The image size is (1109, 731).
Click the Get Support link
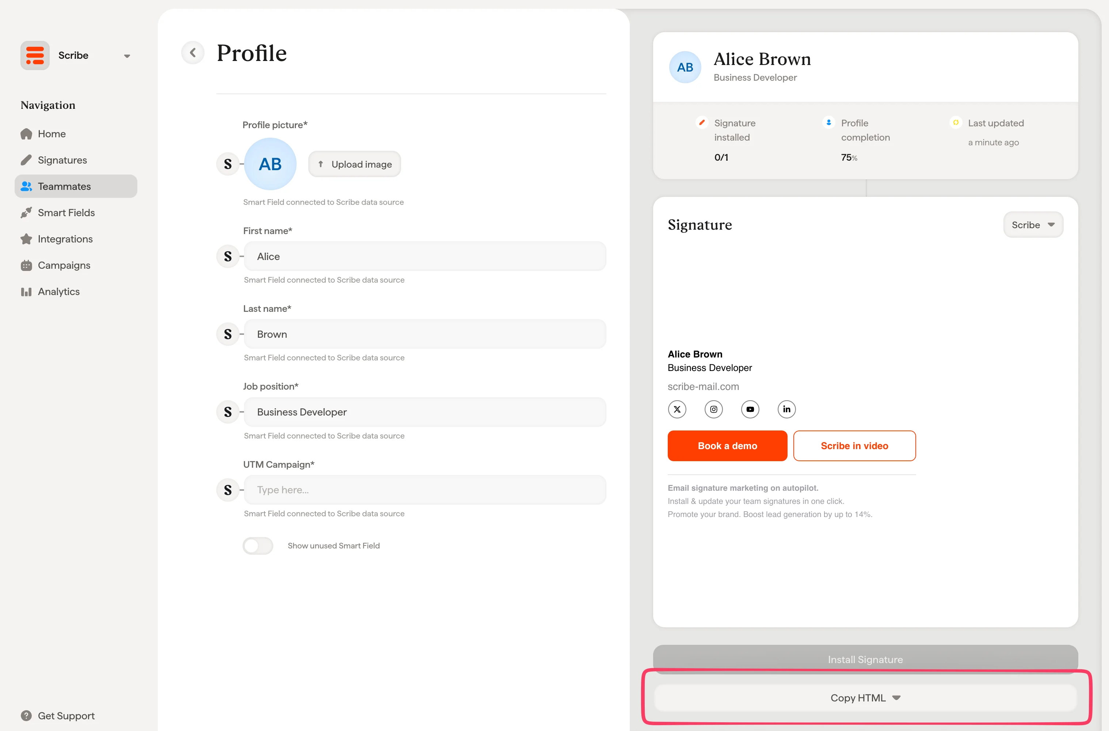click(58, 716)
